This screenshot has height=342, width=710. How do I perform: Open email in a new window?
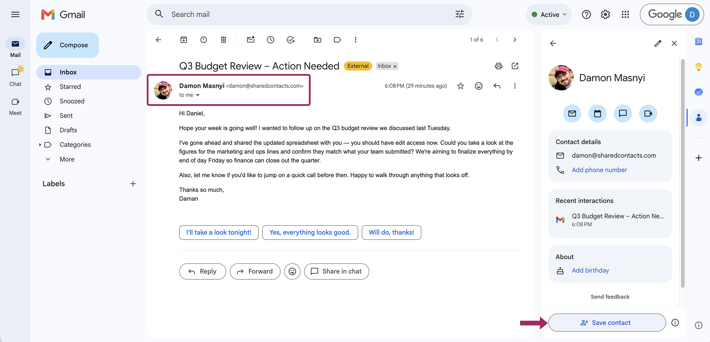click(x=515, y=66)
